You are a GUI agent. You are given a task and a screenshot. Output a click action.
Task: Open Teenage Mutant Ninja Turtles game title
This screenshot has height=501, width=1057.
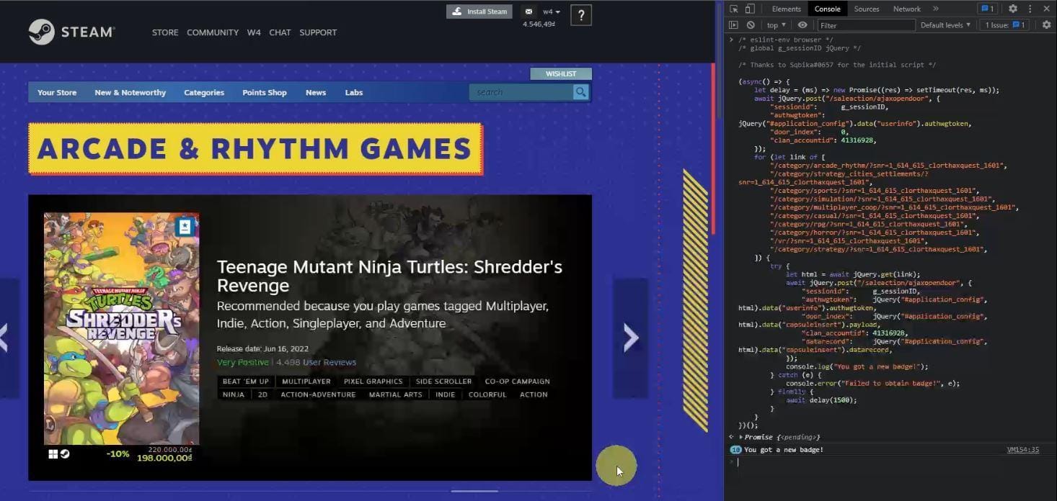point(389,276)
